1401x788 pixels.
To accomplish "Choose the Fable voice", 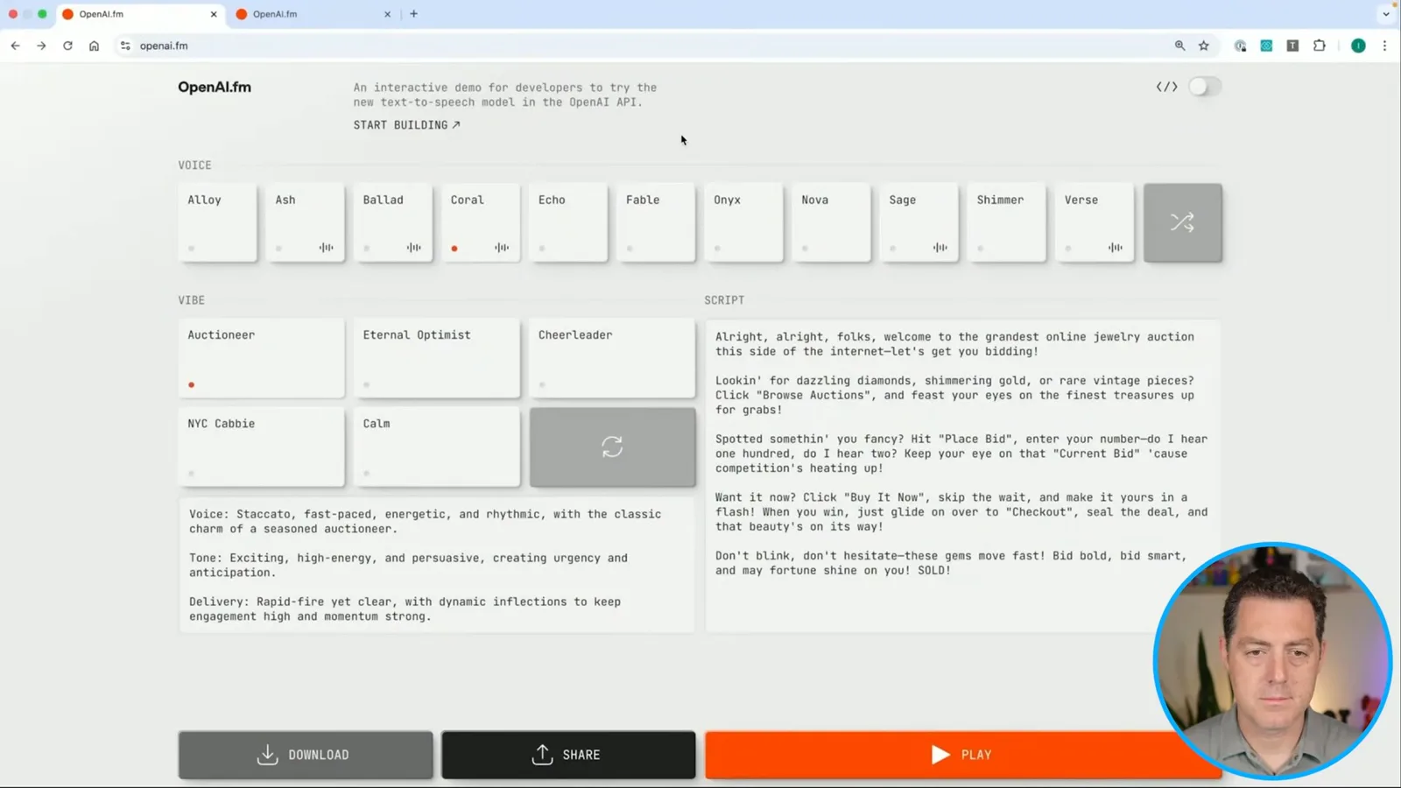I will click(x=656, y=222).
